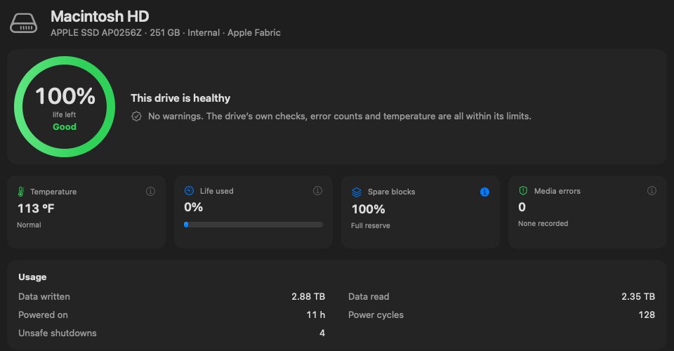
Task: Click the 'No warnings' status message
Action: point(340,117)
